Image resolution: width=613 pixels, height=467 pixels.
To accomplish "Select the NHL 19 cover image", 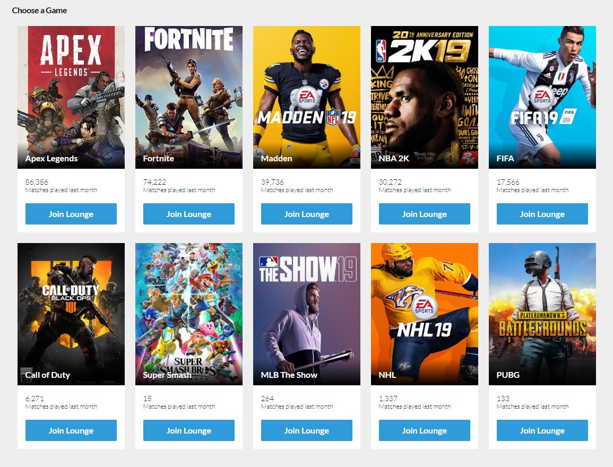I will pyautogui.click(x=425, y=314).
